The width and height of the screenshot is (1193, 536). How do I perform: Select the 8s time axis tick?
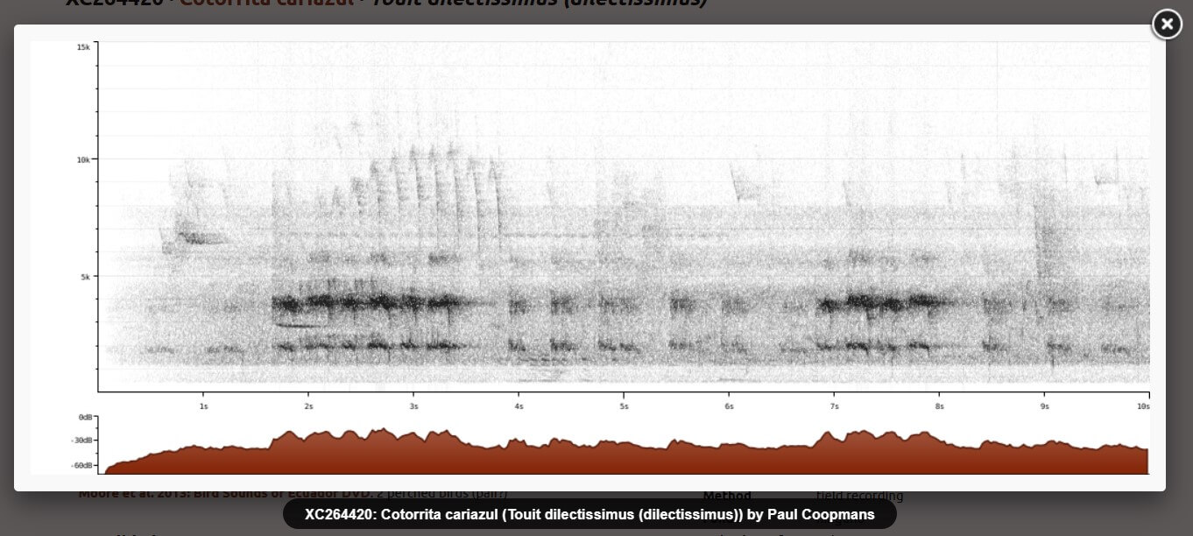pyautogui.click(x=939, y=406)
